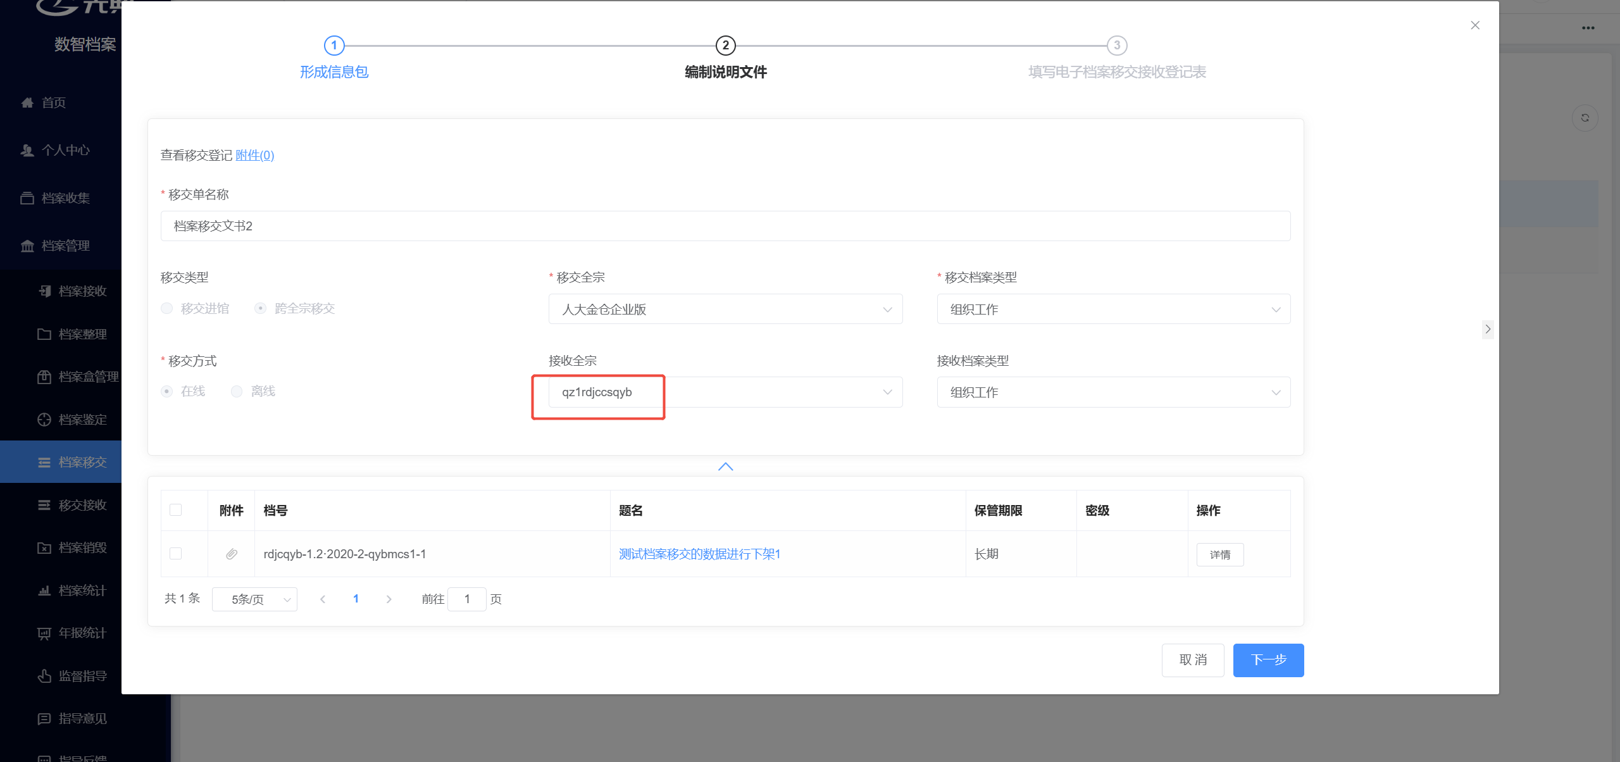This screenshot has width=1620, height=762.
Task: Open 个人中心 menu item
Action: [66, 150]
